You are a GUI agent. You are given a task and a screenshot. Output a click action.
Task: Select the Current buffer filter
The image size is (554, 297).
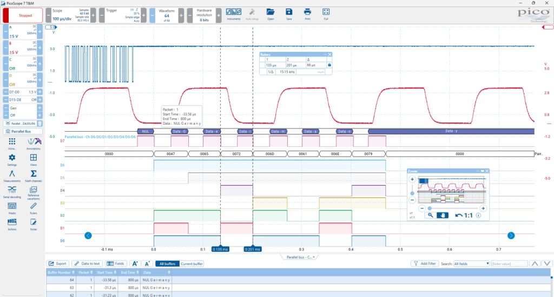pos(192,264)
